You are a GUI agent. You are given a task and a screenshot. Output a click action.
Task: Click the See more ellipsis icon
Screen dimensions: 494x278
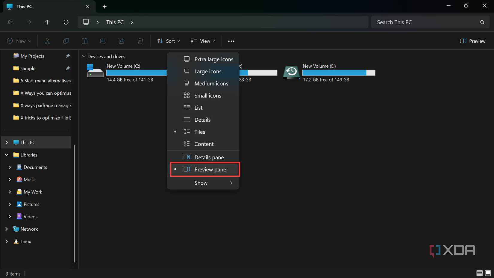point(231,41)
